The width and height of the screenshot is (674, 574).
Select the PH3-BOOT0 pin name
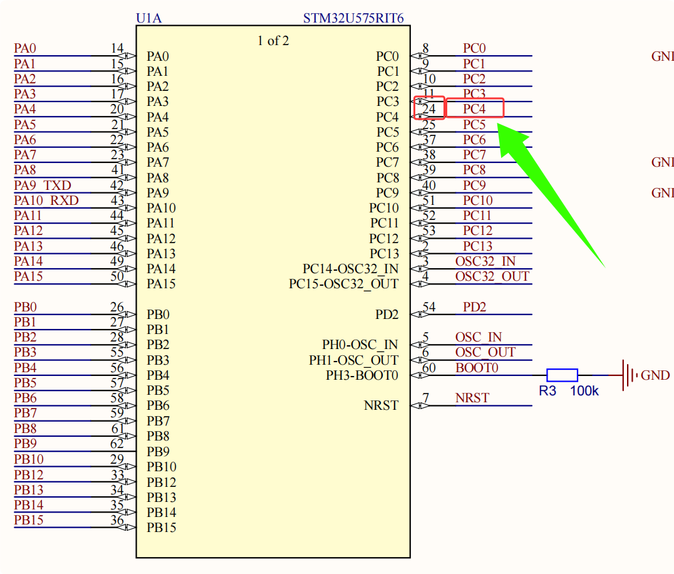tap(362, 375)
